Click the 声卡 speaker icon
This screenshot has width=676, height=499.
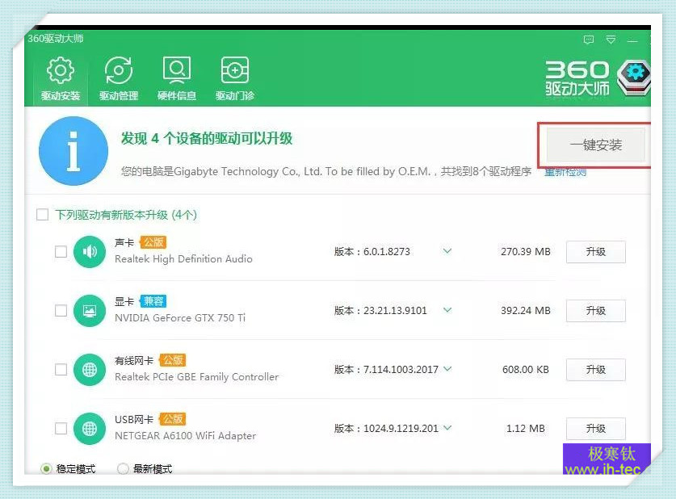[x=90, y=252]
